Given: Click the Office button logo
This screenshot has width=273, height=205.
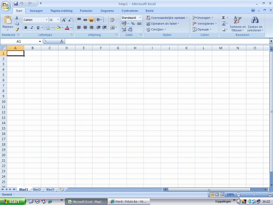Looking at the screenshot, I should pos(6,6).
